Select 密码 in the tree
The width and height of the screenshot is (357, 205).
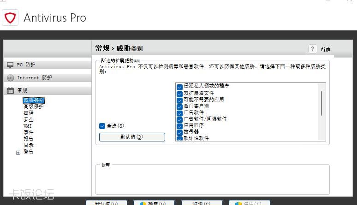click(29, 113)
